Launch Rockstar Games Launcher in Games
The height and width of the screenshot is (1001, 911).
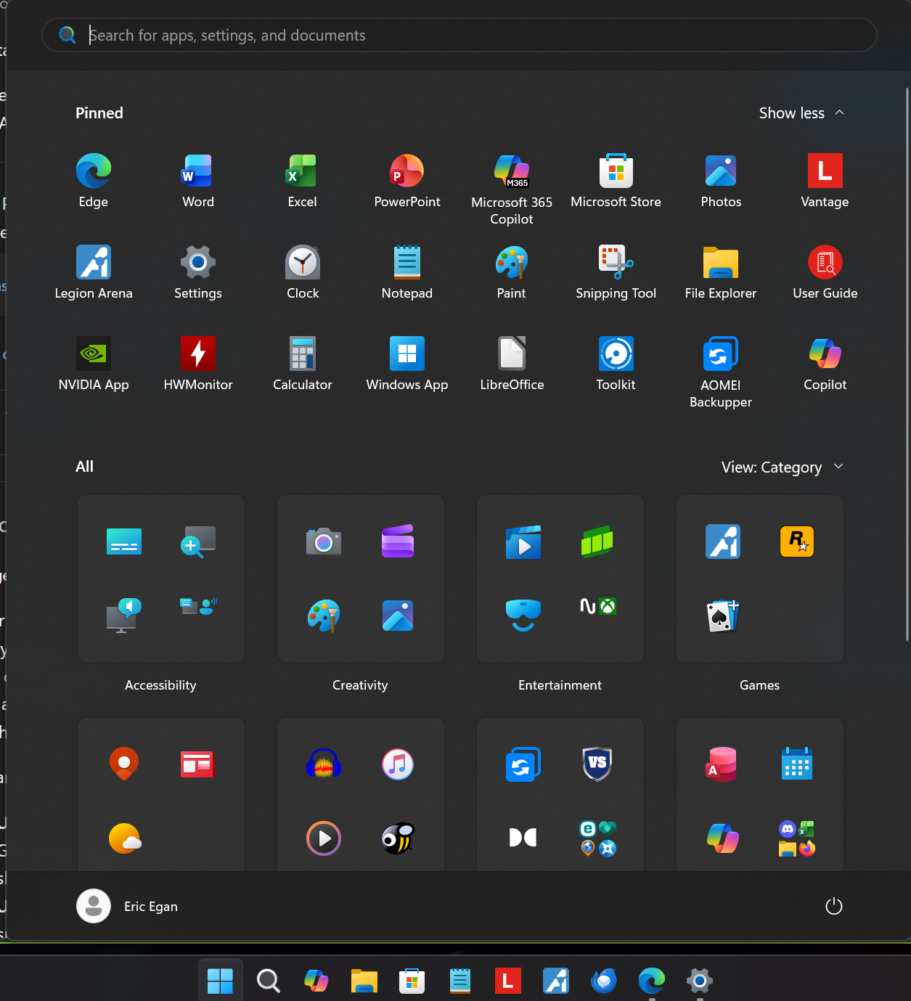(797, 542)
